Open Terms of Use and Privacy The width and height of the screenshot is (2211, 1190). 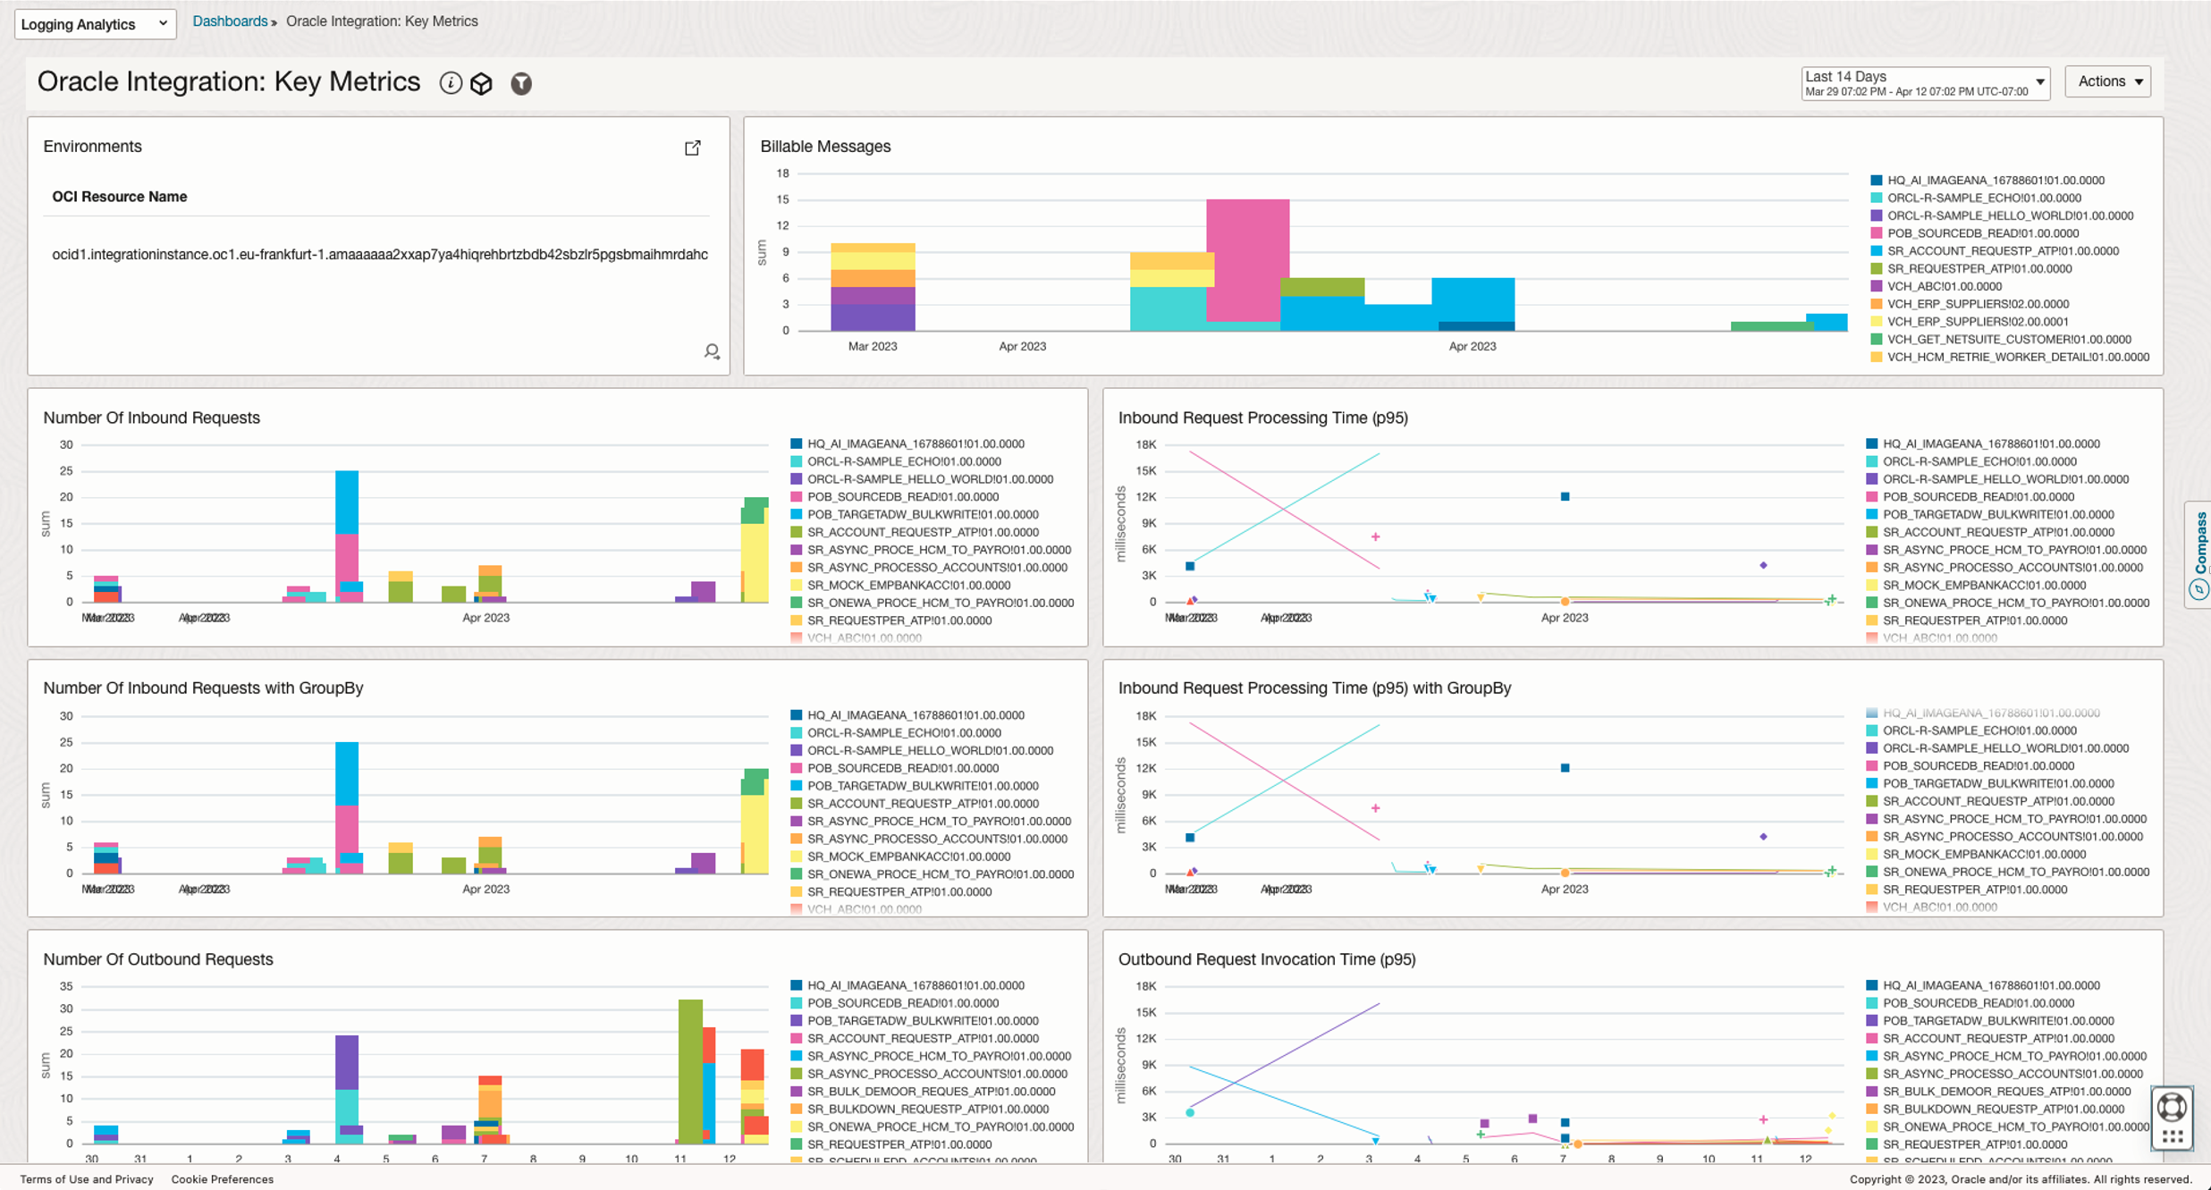click(87, 1178)
